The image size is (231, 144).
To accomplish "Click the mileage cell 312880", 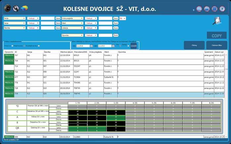I will click(81, 137).
